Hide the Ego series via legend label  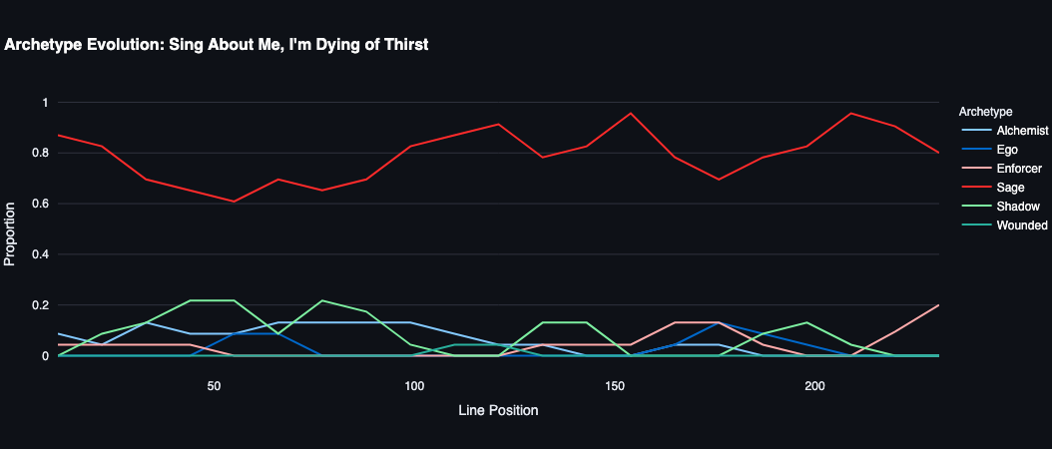tap(1008, 150)
